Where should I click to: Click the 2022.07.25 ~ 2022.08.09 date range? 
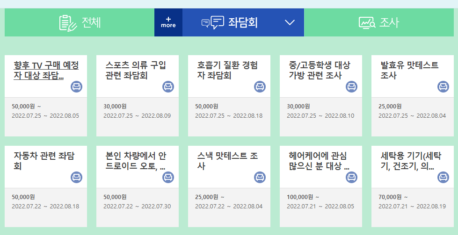[137, 116]
